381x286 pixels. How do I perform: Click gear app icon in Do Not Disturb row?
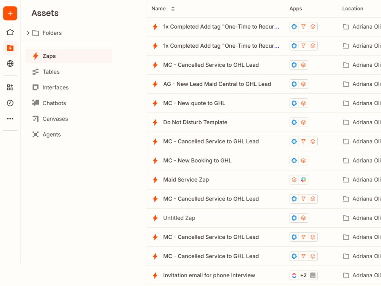294,122
